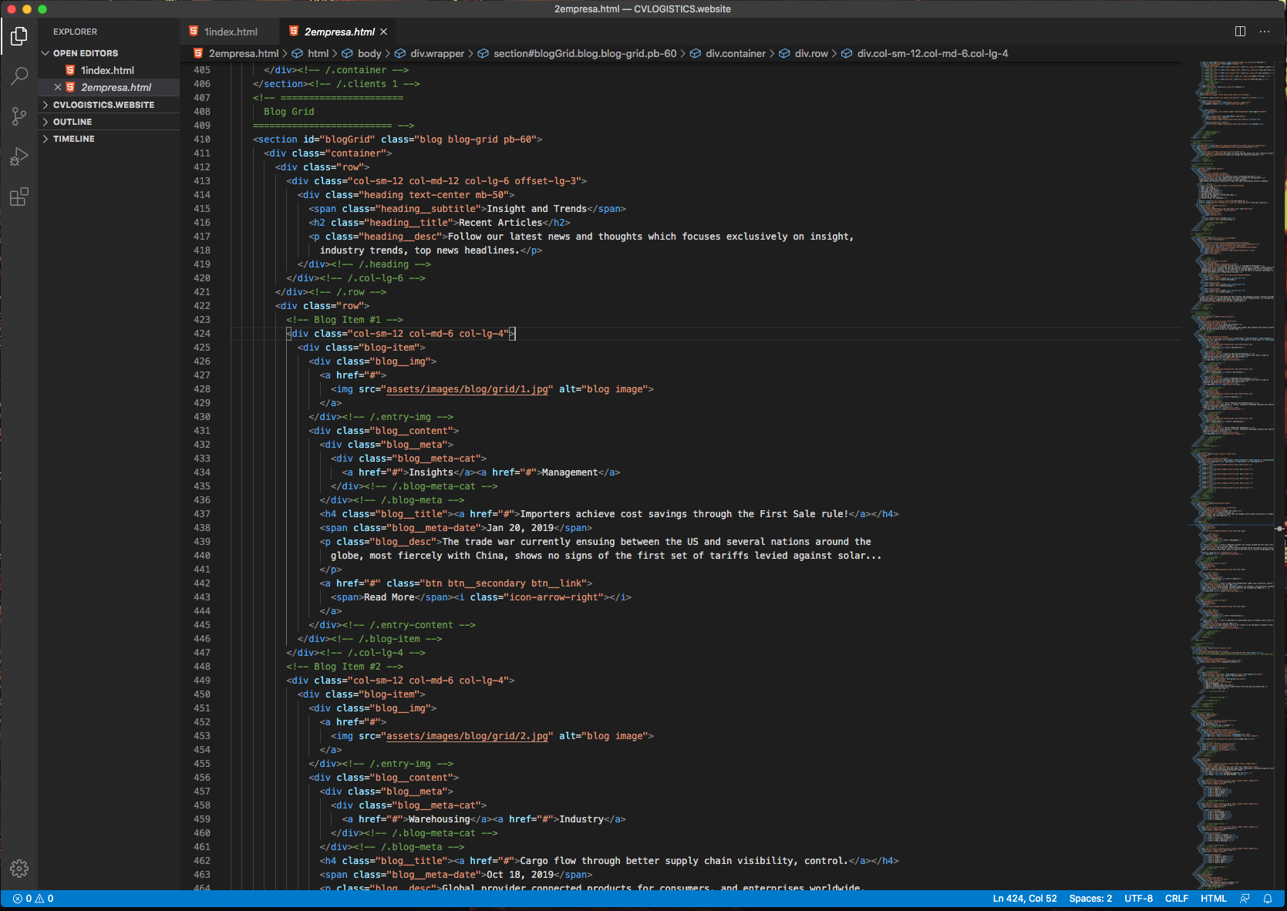The height and width of the screenshot is (911, 1287).
Task: Open 1index.html from Open Editors
Action: (108, 70)
